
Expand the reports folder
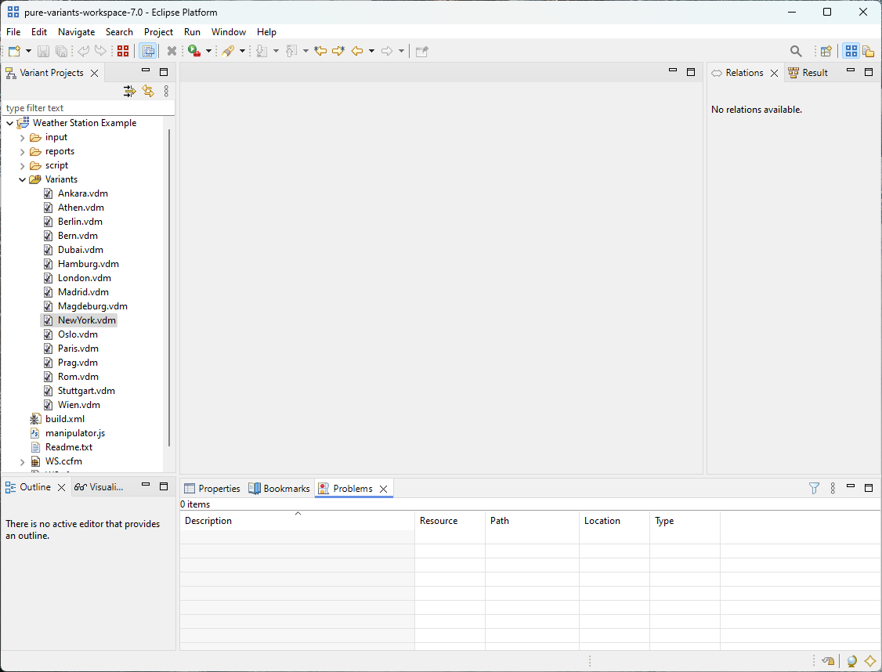click(22, 150)
